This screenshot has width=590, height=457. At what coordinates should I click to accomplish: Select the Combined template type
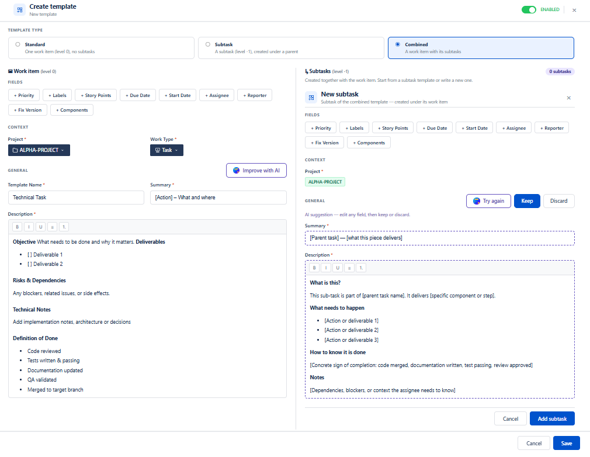481,48
